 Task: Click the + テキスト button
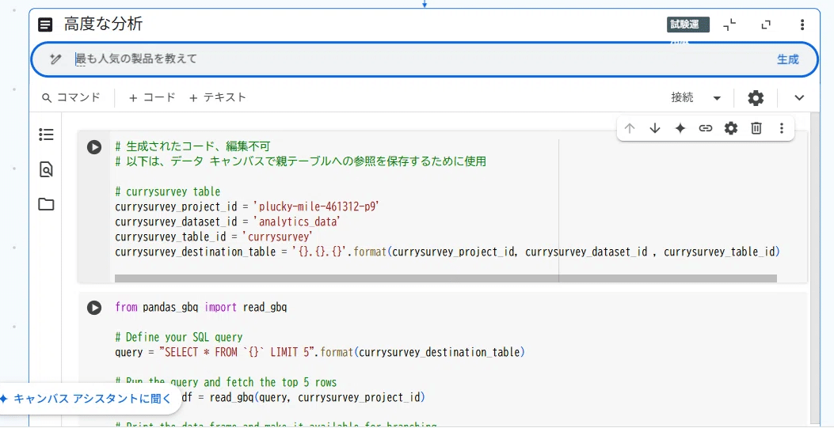click(218, 97)
